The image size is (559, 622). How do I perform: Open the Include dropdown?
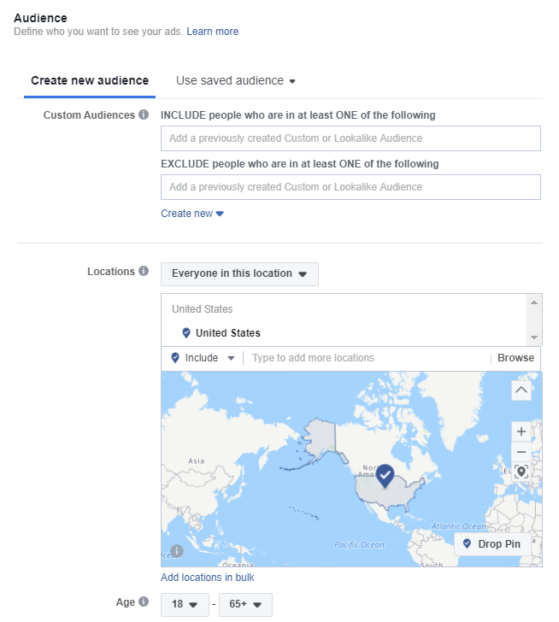pos(204,358)
